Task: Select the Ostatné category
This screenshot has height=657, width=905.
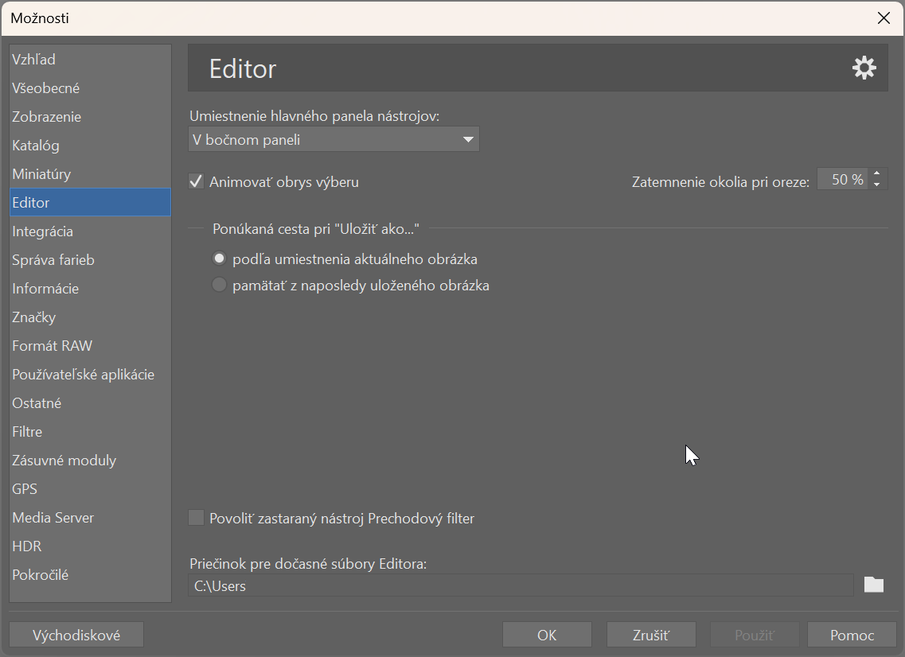Action: (x=90, y=403)
